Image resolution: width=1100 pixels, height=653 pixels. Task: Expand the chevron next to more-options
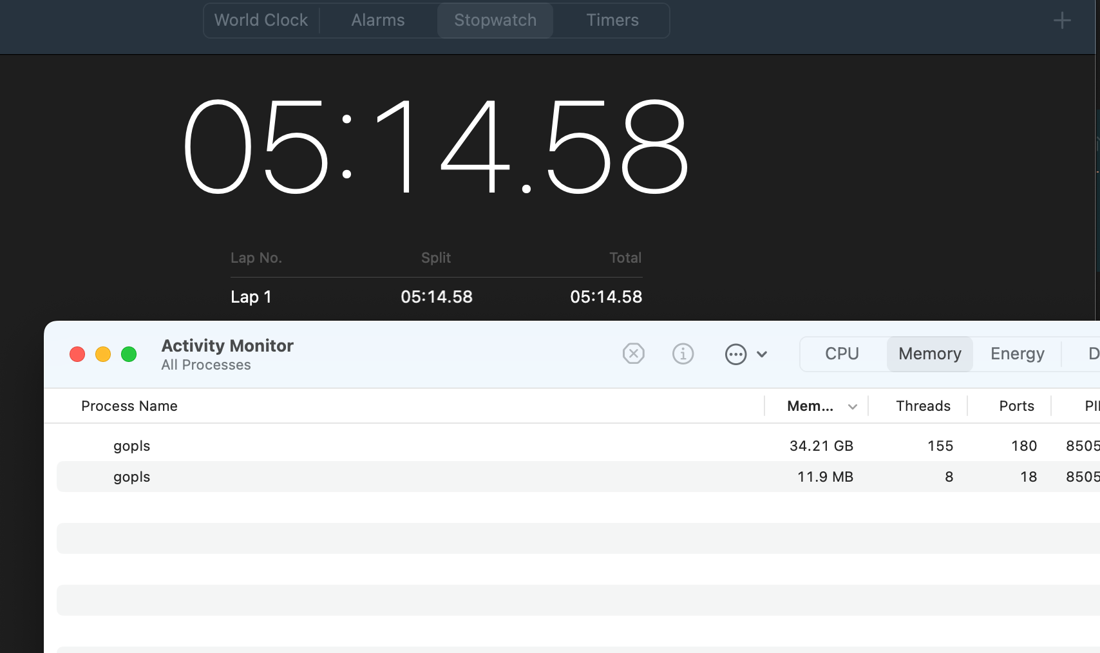coord(762,354)
